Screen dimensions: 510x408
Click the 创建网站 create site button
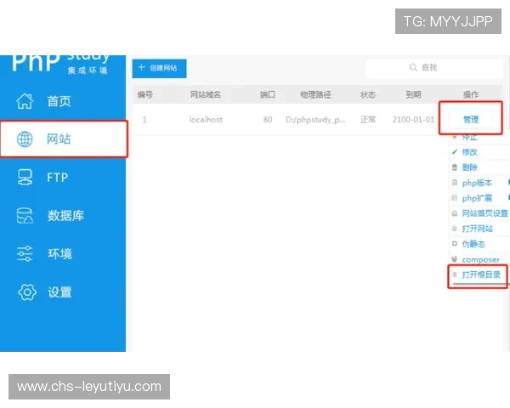click(x=160, y=68)
